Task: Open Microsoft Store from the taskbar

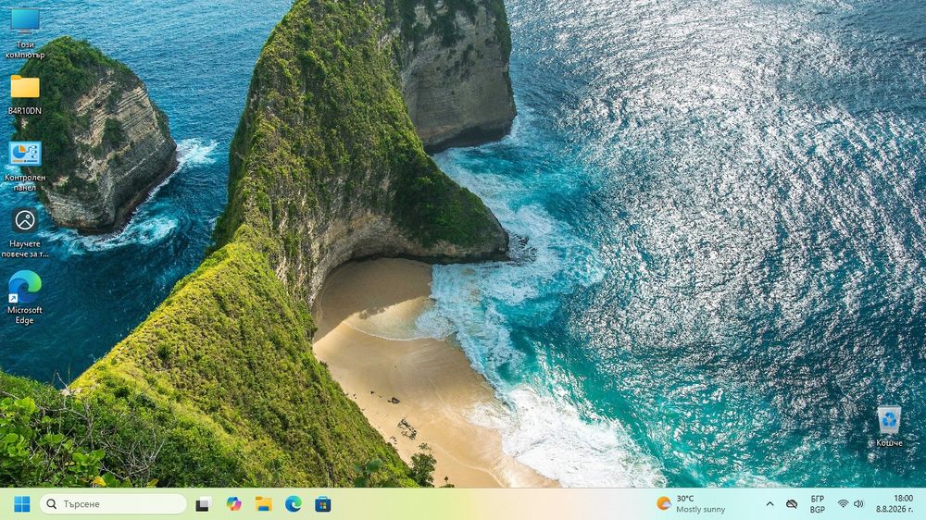Action: point(322,504)
